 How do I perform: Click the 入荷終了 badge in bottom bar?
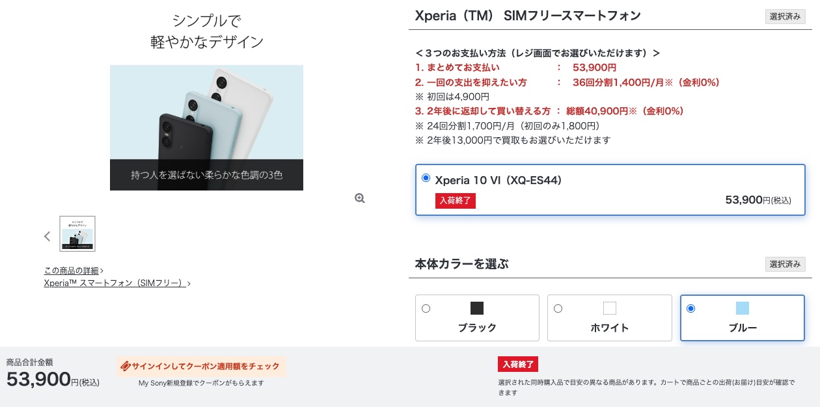[x=518, y=364]
